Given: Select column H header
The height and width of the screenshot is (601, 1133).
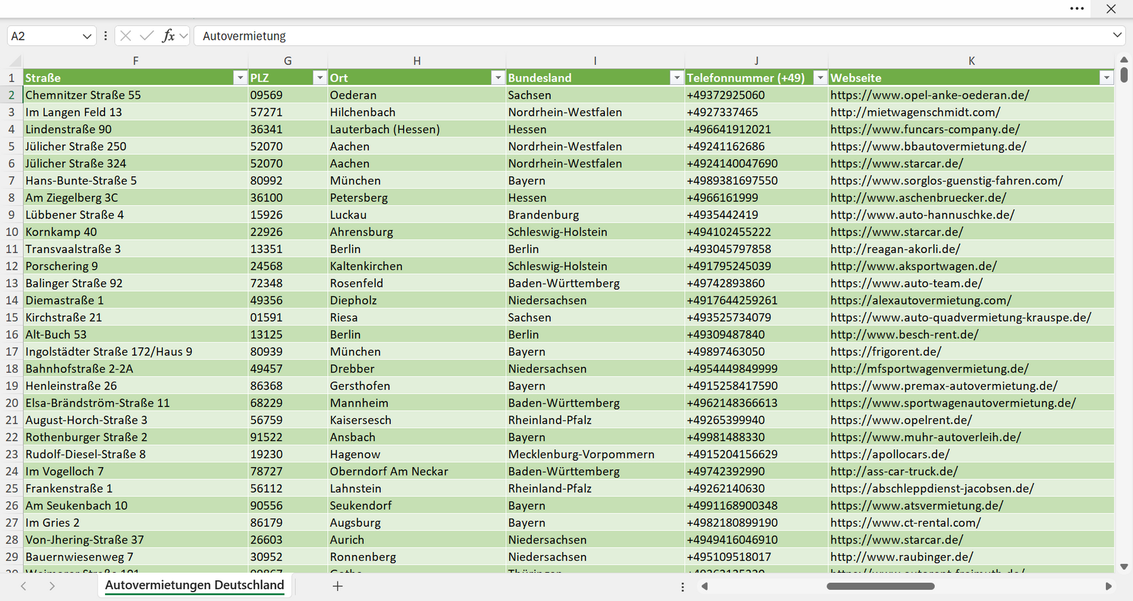Looking at the screenshot, I should click(x=417, y=61).
